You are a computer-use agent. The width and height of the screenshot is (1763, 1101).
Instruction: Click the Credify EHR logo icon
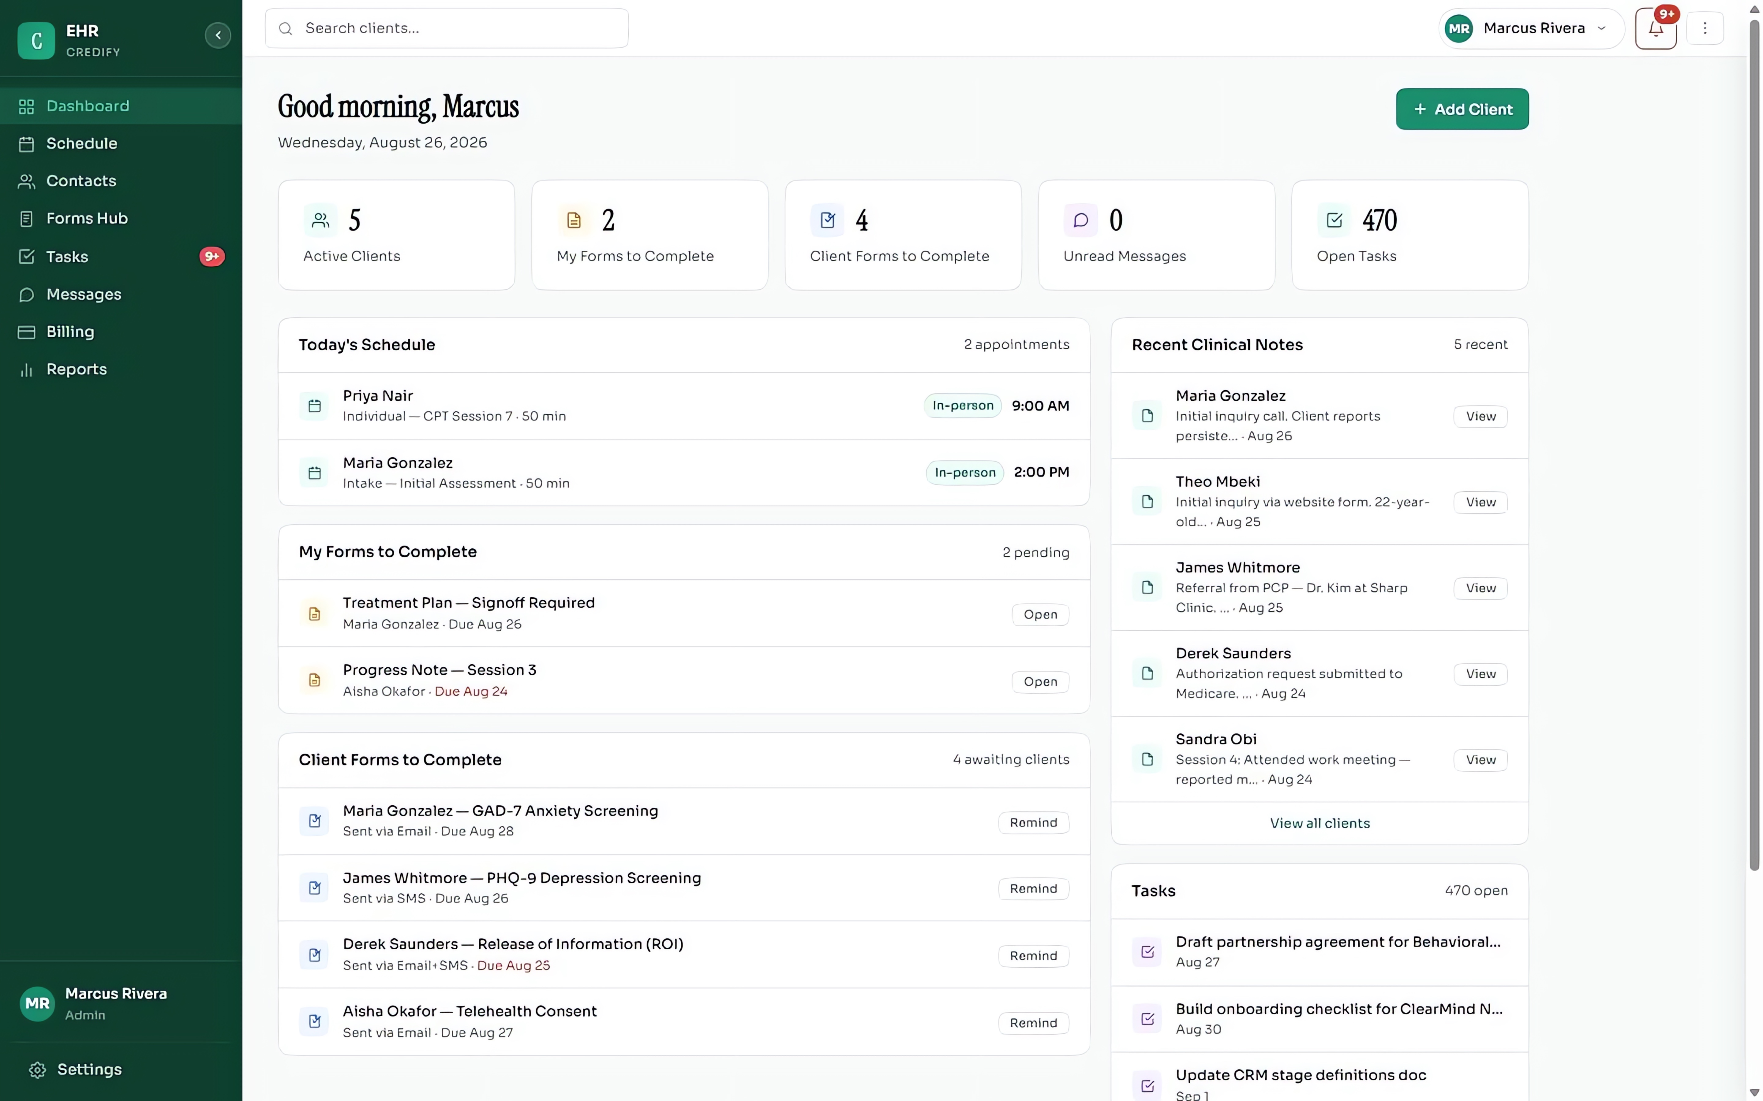36,40
